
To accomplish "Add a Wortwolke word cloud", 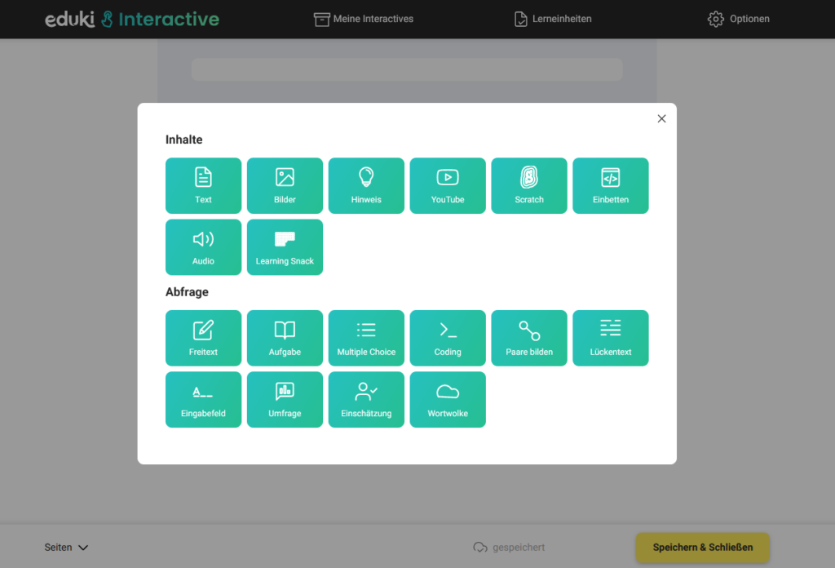I will [448, 399].
